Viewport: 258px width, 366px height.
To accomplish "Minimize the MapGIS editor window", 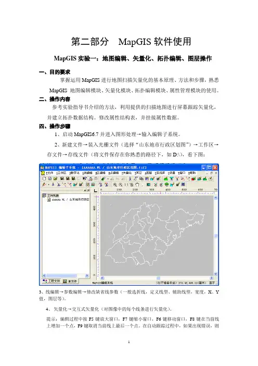I will (203, 167).
